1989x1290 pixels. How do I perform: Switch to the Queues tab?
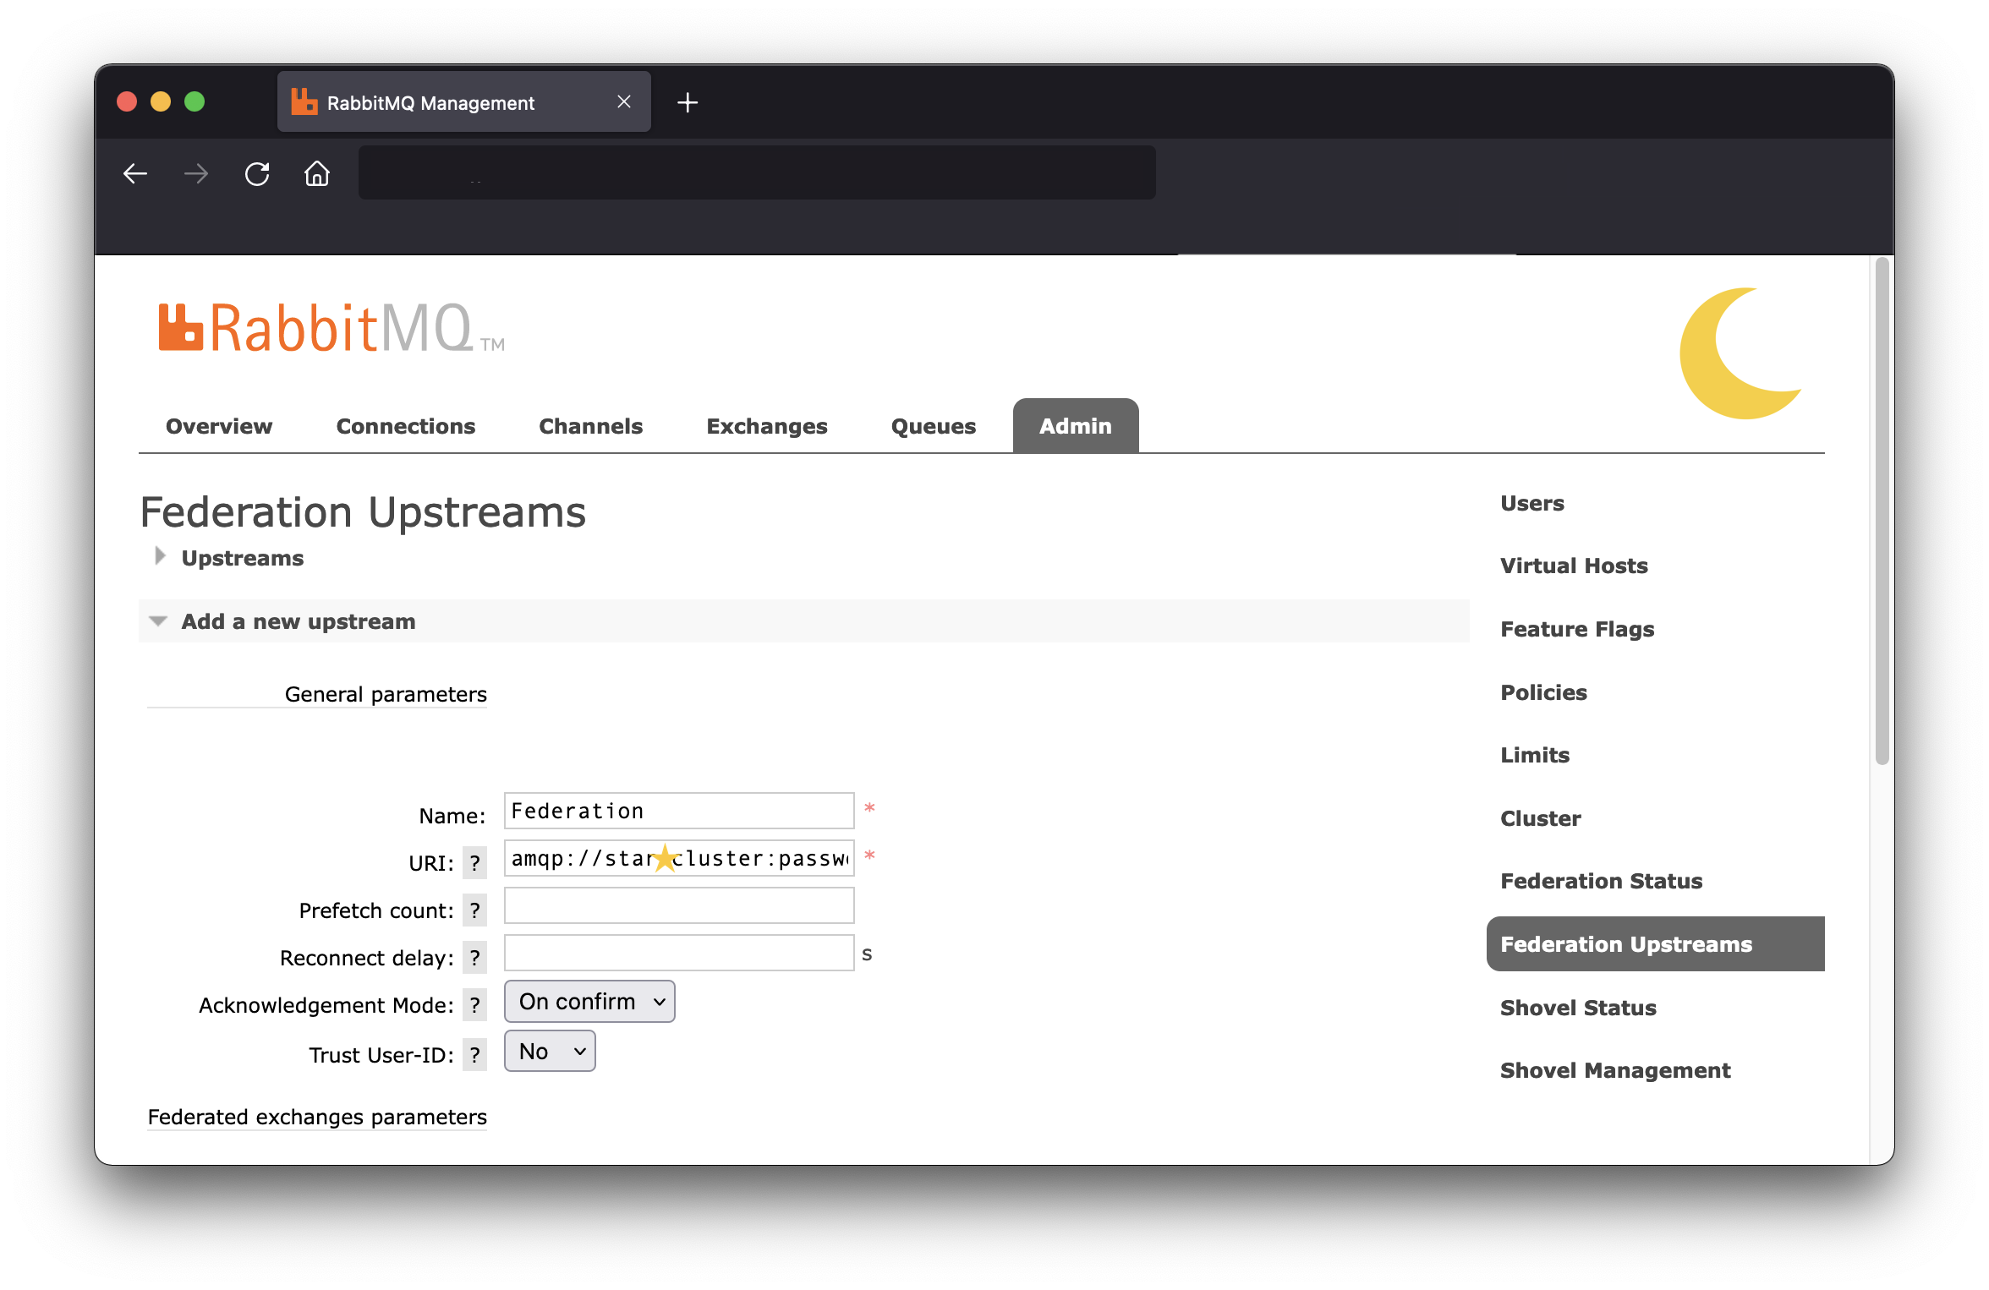(934, 426)
